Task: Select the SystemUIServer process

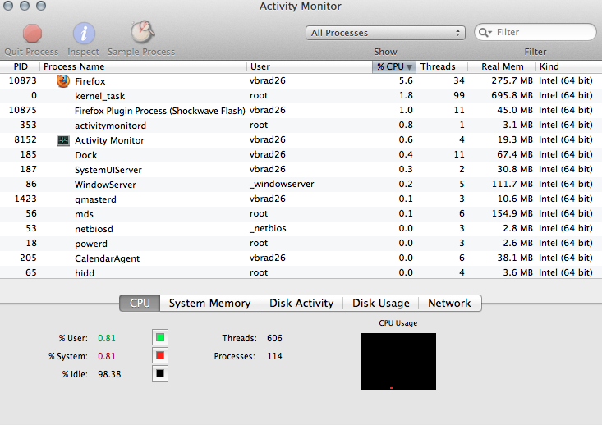Action: 301,170
